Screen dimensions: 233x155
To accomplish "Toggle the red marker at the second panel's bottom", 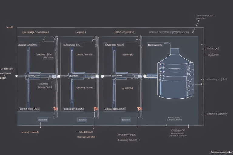I will point(96,109).
